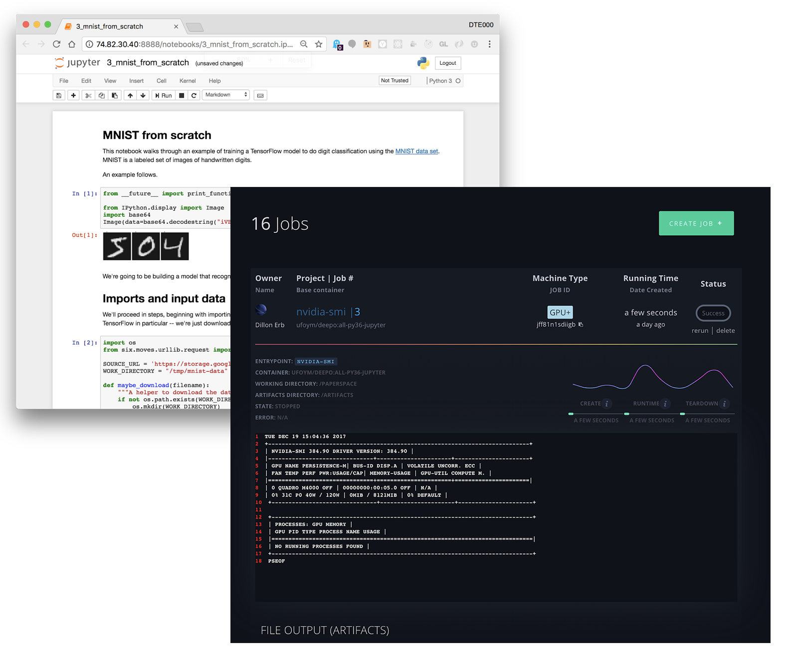Open the Jupyter Edit menu
The image size is (798, 668).
coord(86,81)
